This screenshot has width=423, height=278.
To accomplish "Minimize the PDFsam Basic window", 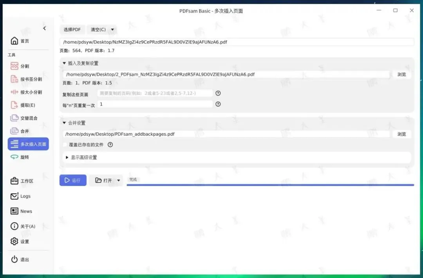I will [379, 10].
